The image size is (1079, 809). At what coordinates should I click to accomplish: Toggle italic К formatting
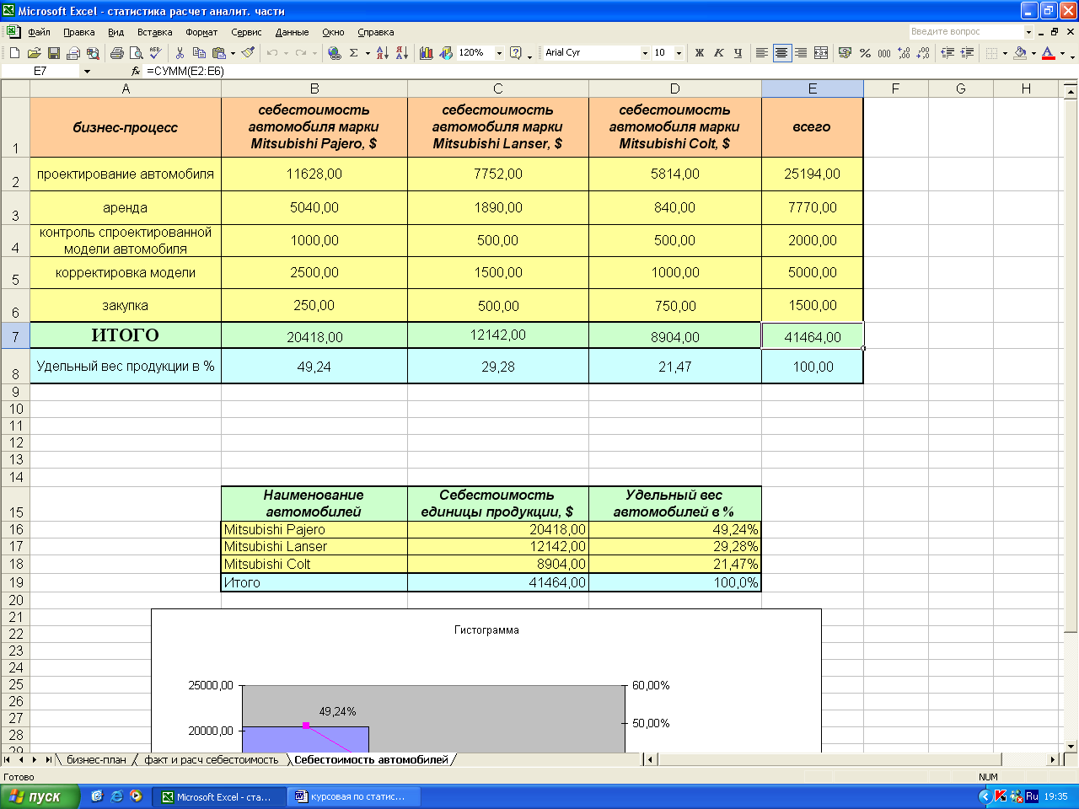coord(718,53)
